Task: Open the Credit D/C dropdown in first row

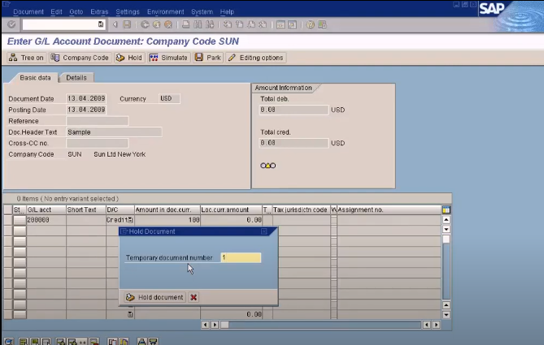Action: click(x=130, y=220)
